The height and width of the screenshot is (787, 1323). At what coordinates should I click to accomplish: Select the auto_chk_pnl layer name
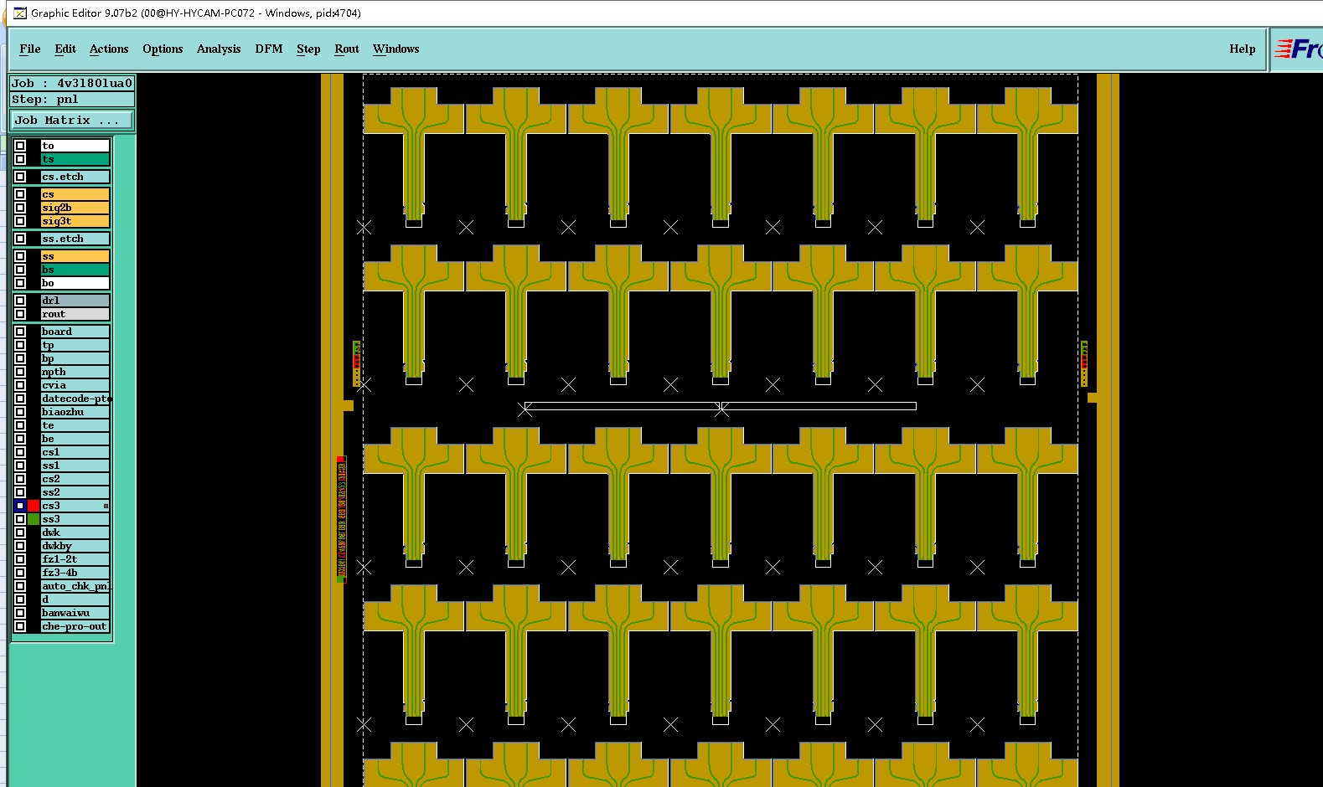tap(75, 586)
